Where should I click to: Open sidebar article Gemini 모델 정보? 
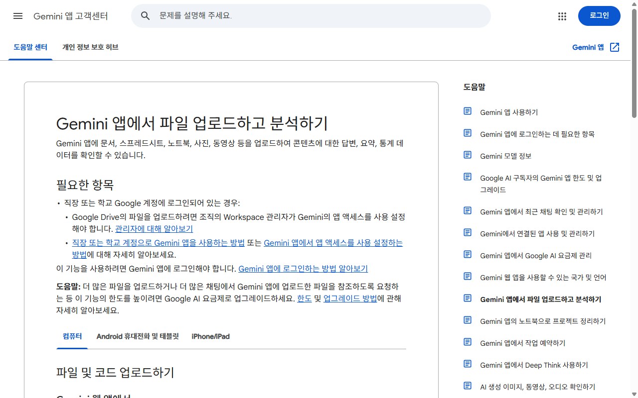[506, 156]
